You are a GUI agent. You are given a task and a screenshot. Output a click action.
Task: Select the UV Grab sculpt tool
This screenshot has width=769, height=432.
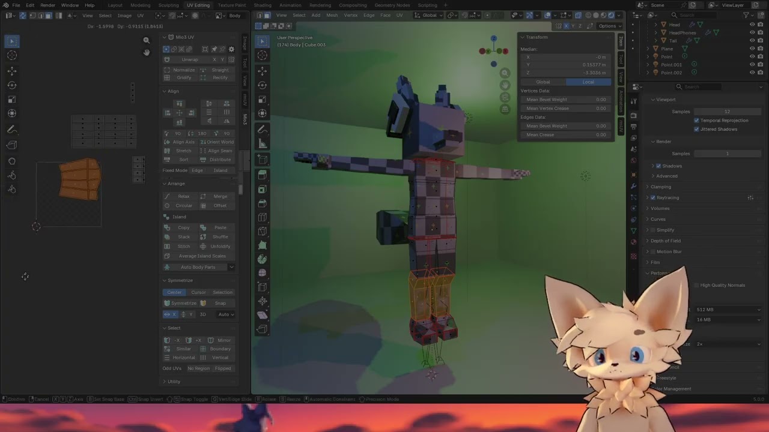pyautogui.click(x=12, y=161)
